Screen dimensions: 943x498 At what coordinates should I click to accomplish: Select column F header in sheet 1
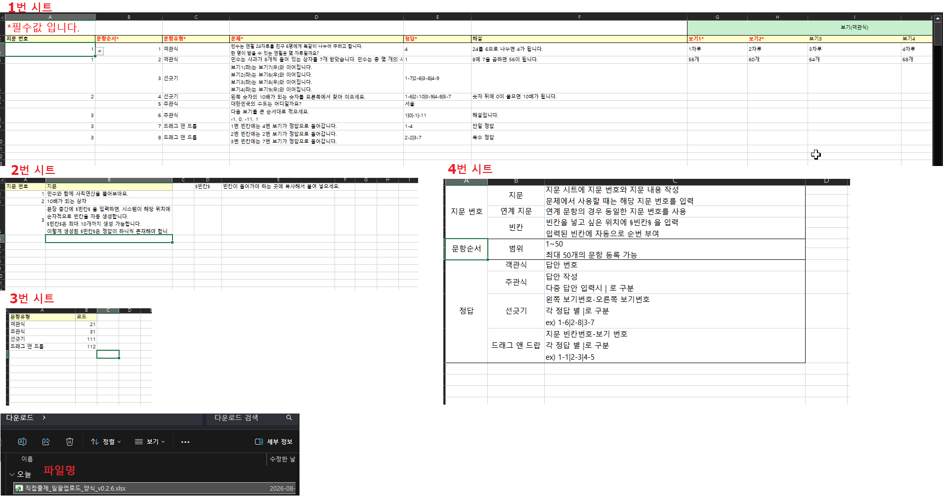click(579, 17)
